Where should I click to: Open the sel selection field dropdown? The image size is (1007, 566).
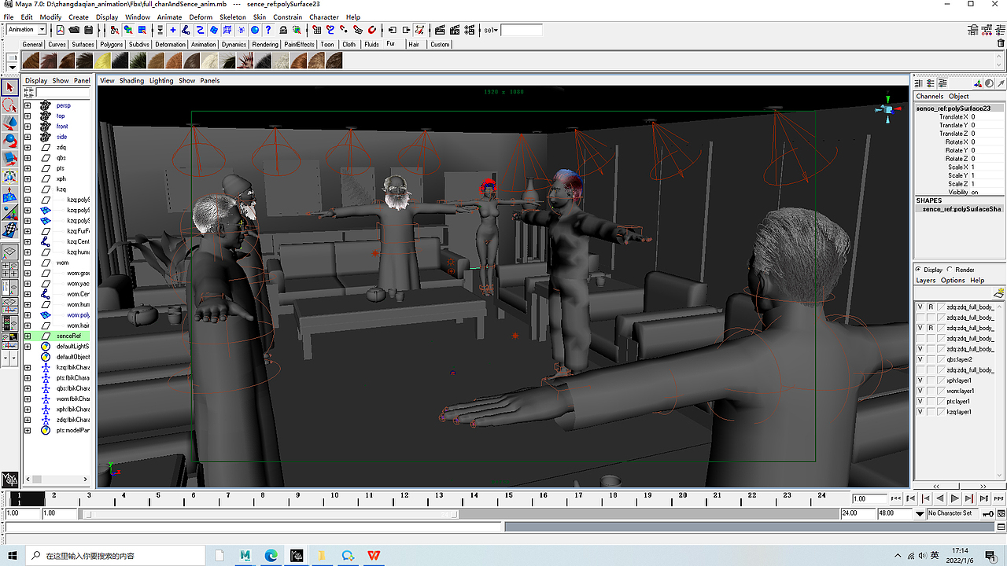coord(491,30)
